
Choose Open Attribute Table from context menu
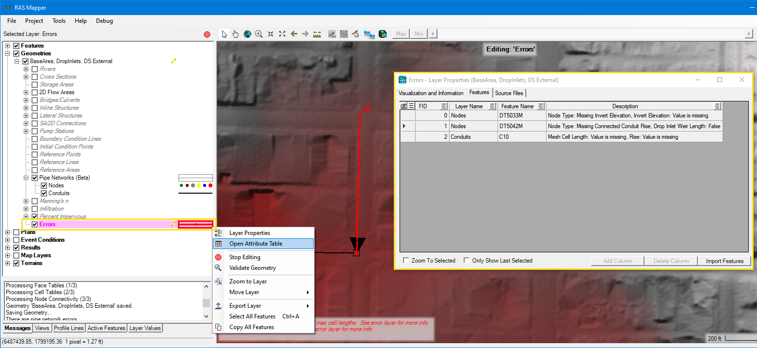tap(256, 244)
